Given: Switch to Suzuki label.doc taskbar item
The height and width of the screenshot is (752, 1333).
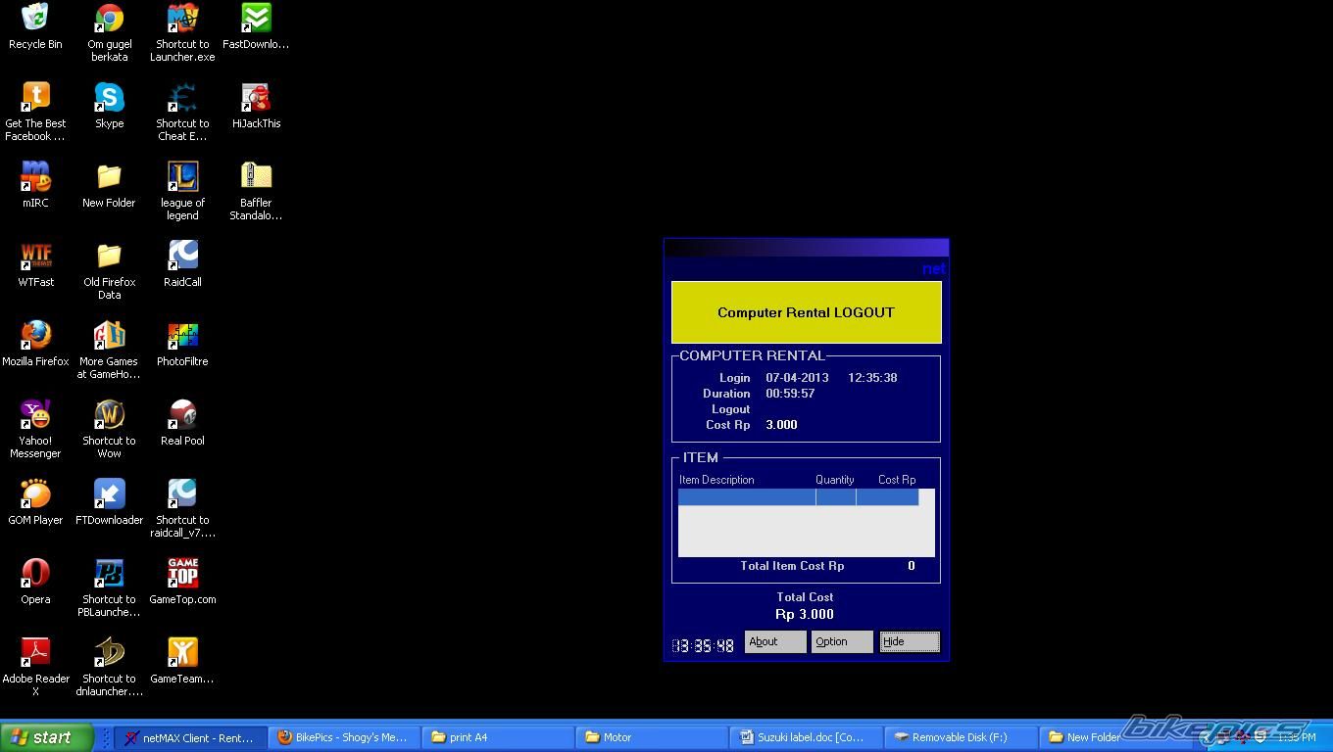Looking at the screenshot, I should click(805, 737).
